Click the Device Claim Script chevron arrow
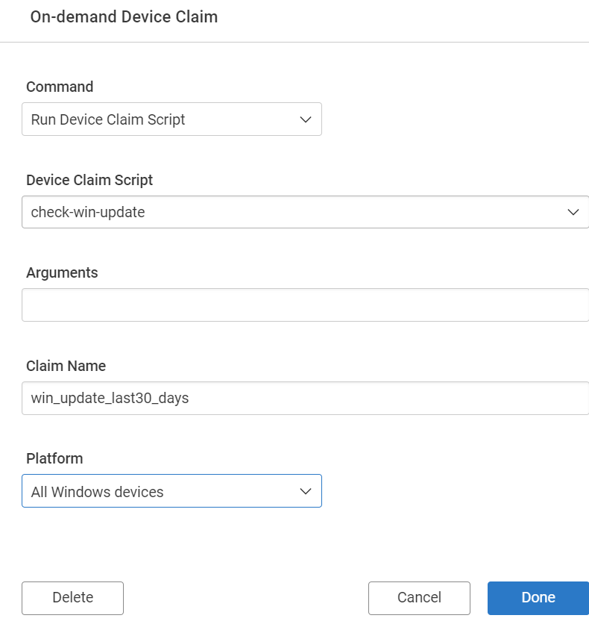589x630 pixels. (x=574, y=212)
